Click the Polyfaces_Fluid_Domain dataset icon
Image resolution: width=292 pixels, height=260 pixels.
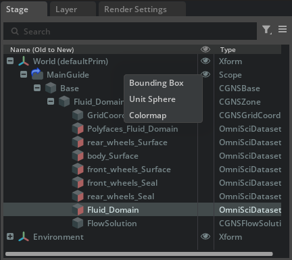(78, 128)
